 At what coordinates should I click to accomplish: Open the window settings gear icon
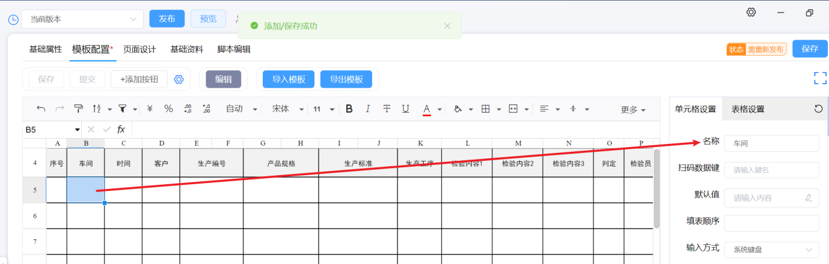click(751, 12)
